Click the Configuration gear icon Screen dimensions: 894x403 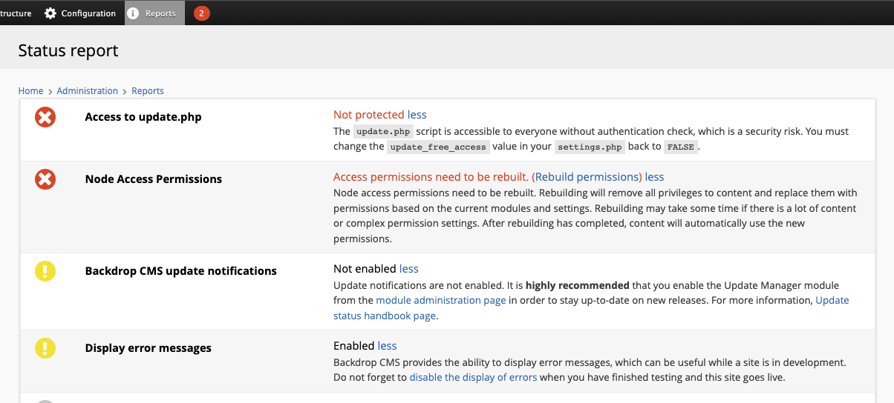[x=50, y=13]
